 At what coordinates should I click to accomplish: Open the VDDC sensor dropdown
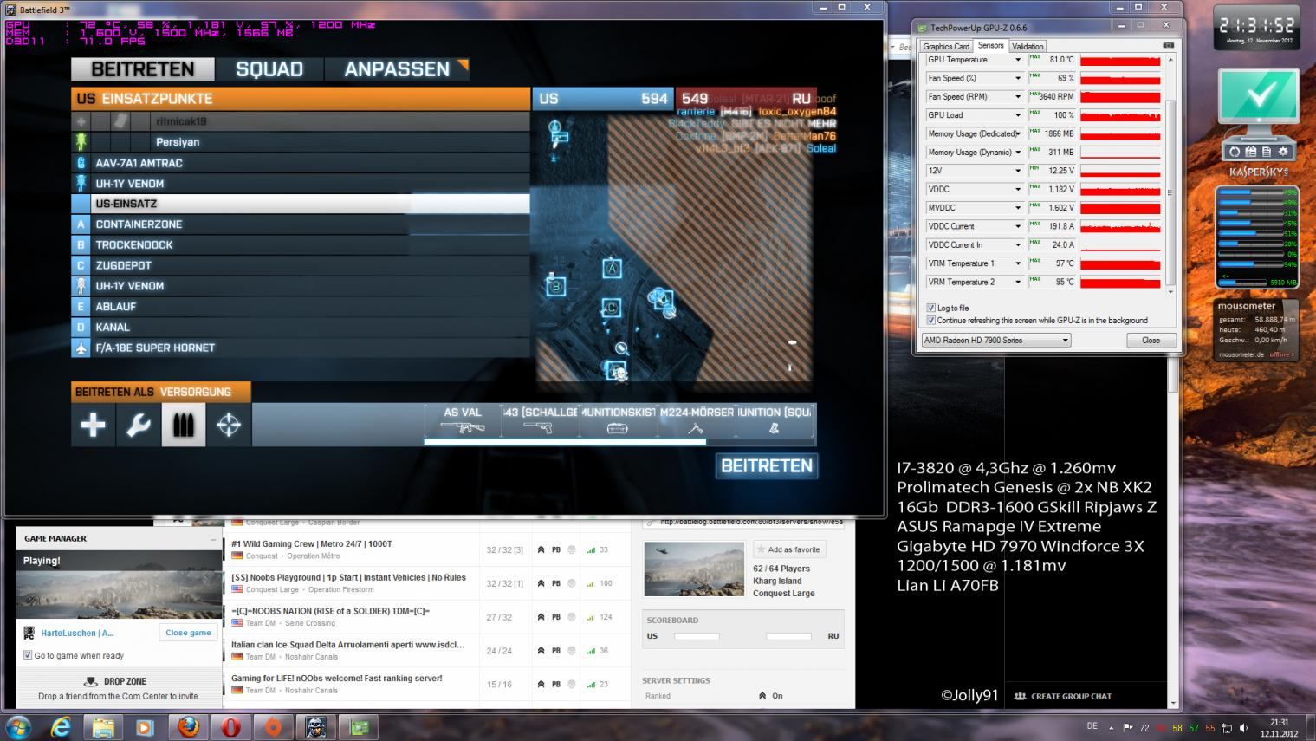[1018, 189]
